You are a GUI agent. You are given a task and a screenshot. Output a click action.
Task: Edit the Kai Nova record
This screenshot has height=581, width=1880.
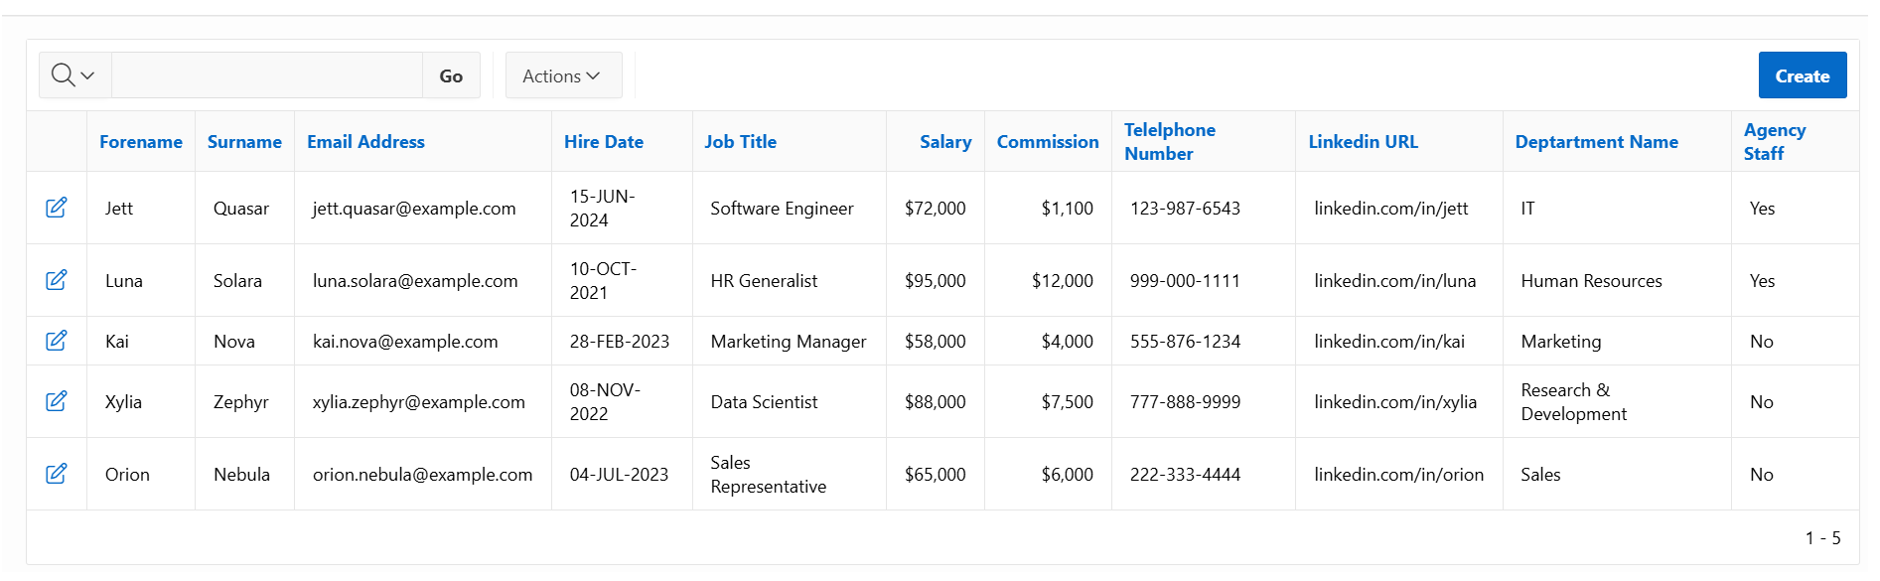[x=57, y=341]
